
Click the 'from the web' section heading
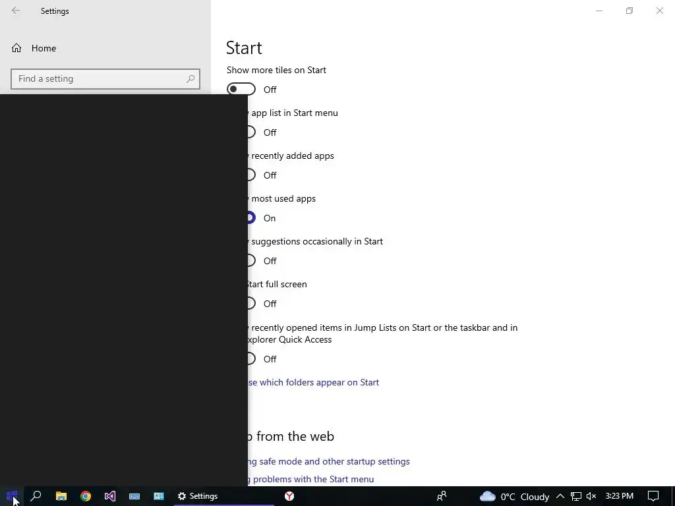tap(295, 436)
